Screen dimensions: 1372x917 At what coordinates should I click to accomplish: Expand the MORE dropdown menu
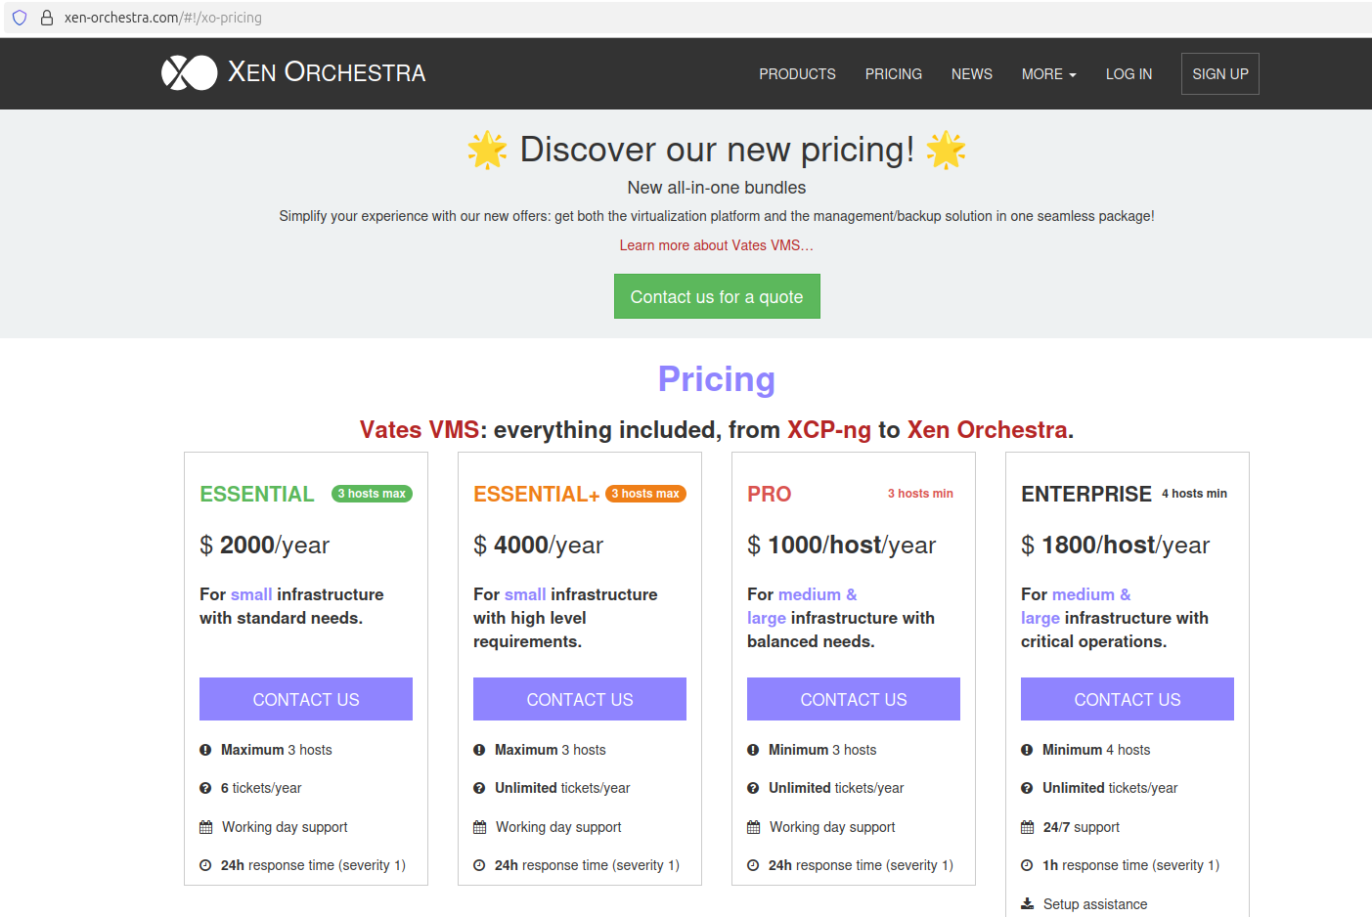[1048, 74]
